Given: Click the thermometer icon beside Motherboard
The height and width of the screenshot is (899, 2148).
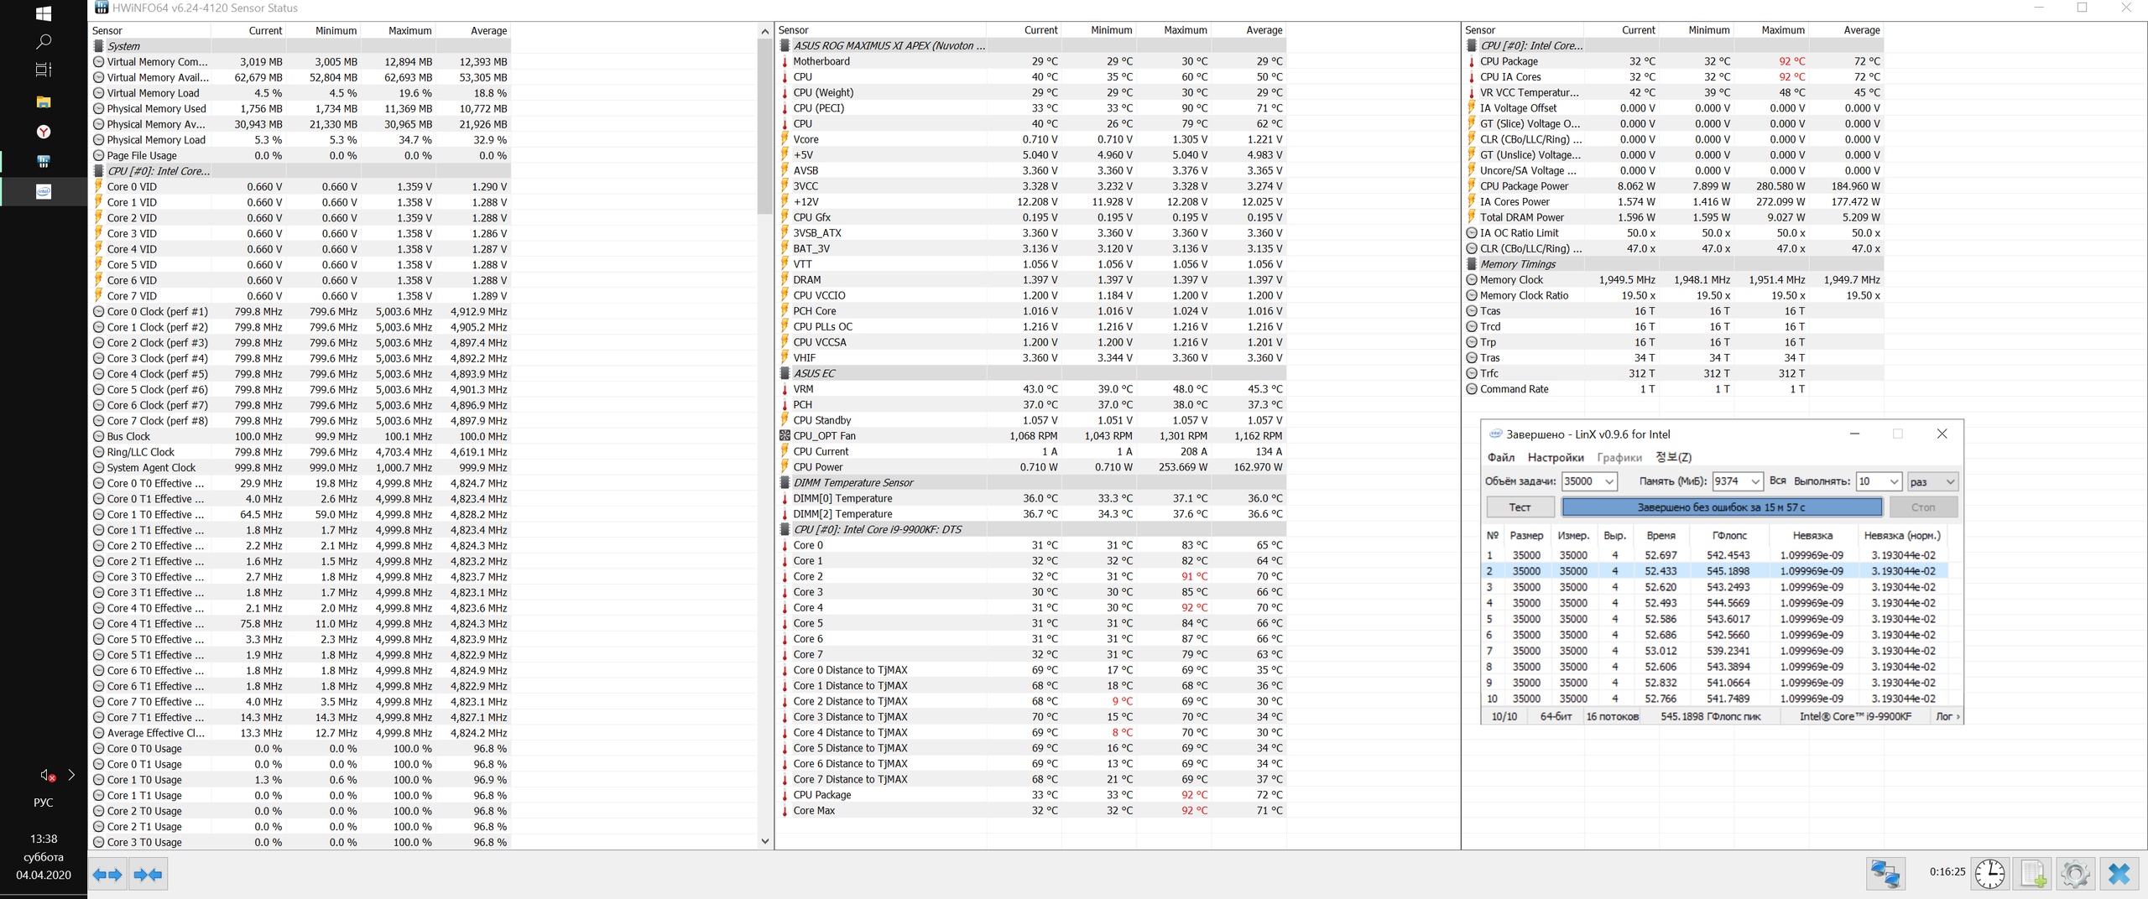Looking at the screenshot, I should (x=785, y=61).
